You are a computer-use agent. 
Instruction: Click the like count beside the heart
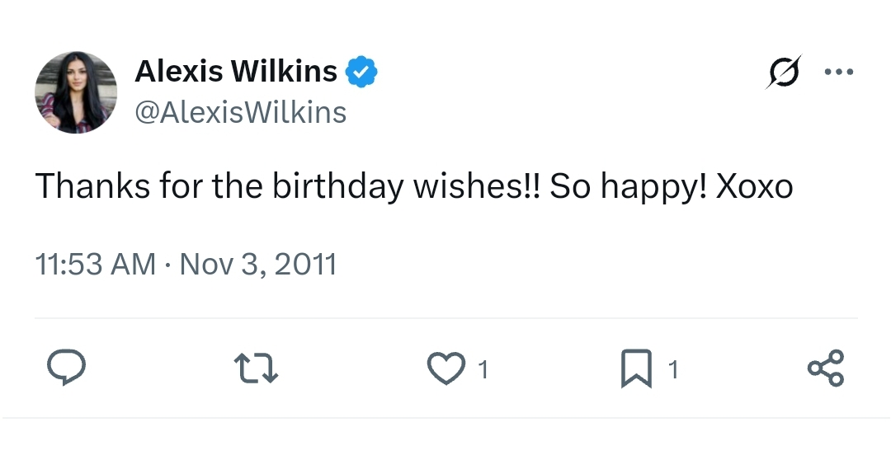[483, 370]
